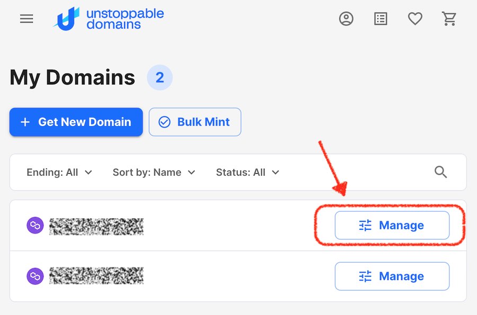
Task: Click the My Domains heading
Action: (x=72, y=77)
